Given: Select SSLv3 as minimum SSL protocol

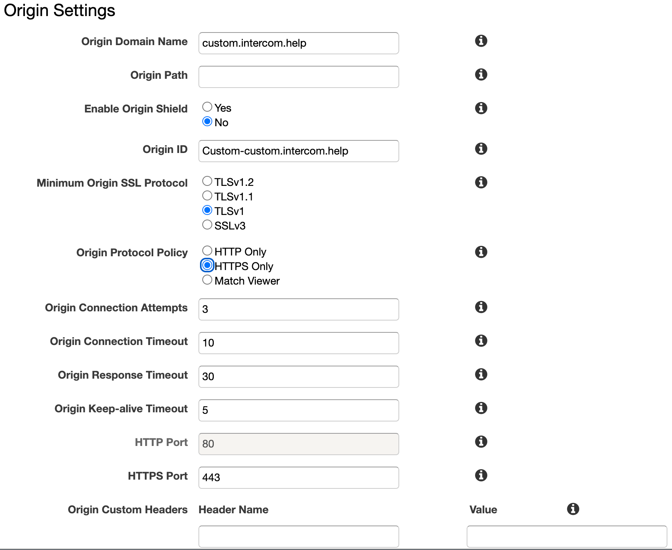Looking at the screenshot, I should [x=207, y=225].
